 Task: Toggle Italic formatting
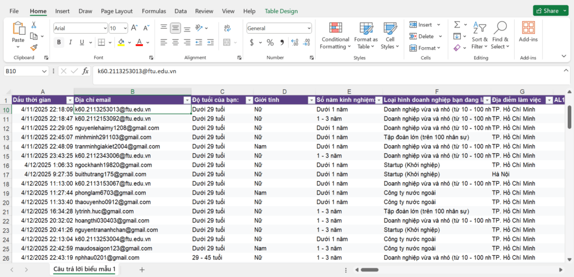pos(70,42)
